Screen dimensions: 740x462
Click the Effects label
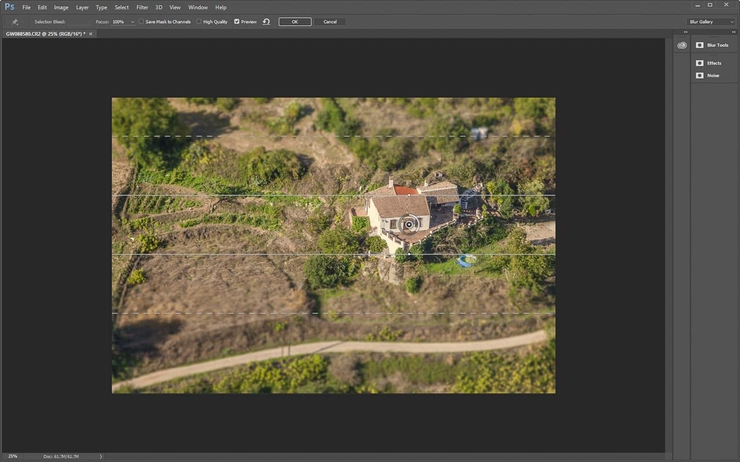tap(715, 63)
